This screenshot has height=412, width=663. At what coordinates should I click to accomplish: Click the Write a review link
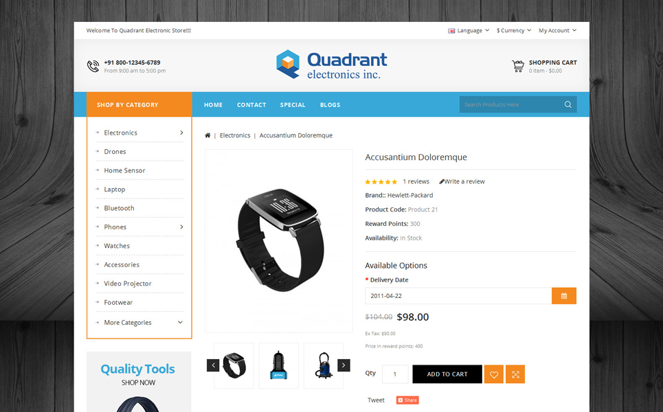pyautogui.click(x=462, y=181)
